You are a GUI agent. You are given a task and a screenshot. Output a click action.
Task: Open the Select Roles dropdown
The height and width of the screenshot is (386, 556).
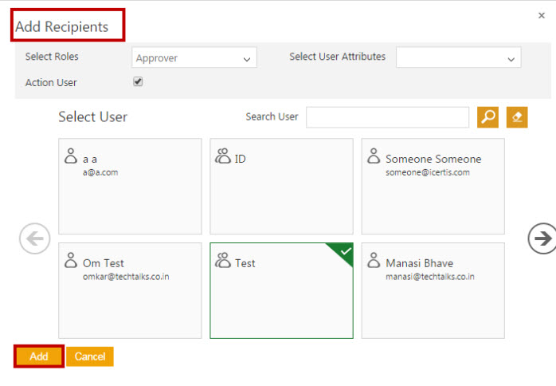coord(194,58)
